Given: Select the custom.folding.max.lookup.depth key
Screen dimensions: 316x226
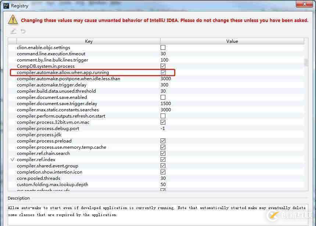Looking at the screenshot, I should (53, 184).
